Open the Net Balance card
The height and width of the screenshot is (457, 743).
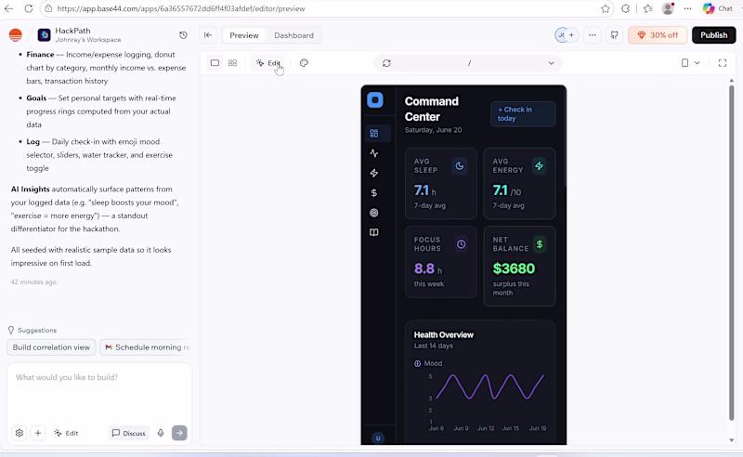pos(519,266)
